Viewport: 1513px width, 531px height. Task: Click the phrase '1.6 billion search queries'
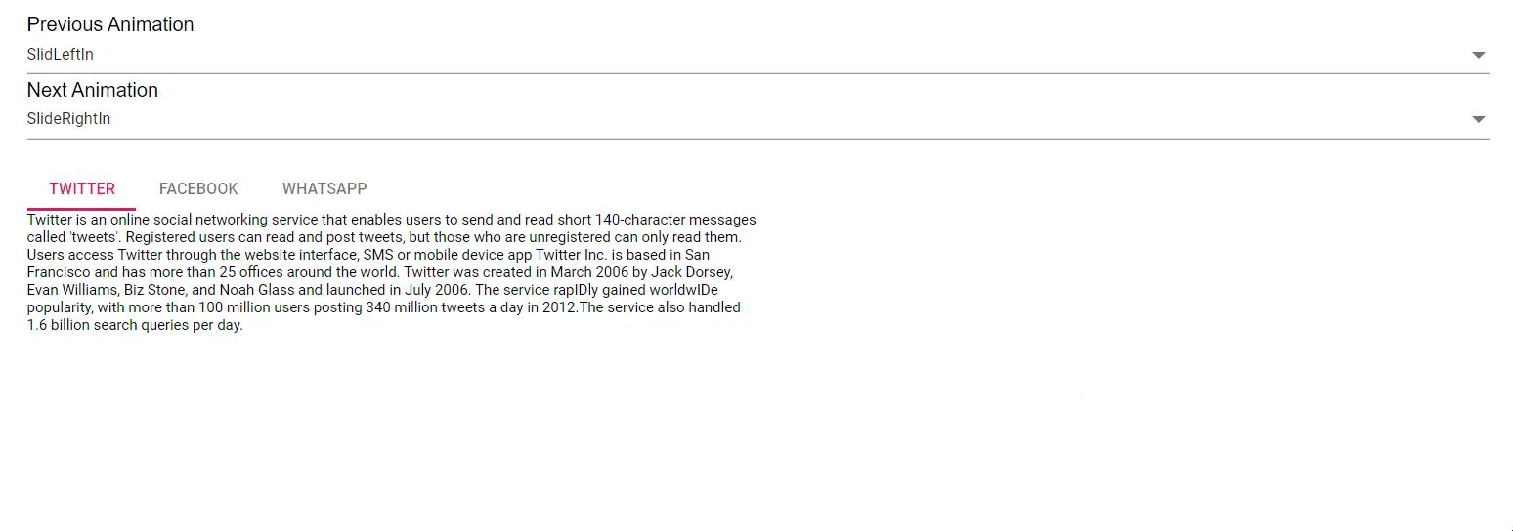[x=108, y=325]
